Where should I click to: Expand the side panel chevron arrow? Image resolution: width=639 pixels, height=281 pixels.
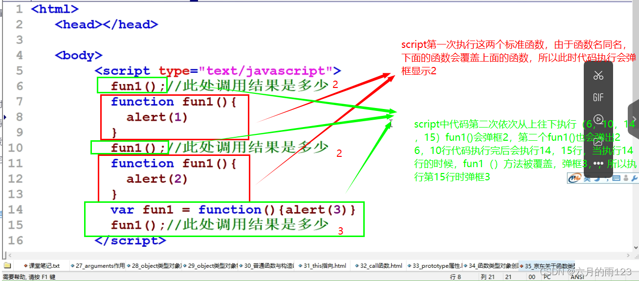click(x=634, y=119)
